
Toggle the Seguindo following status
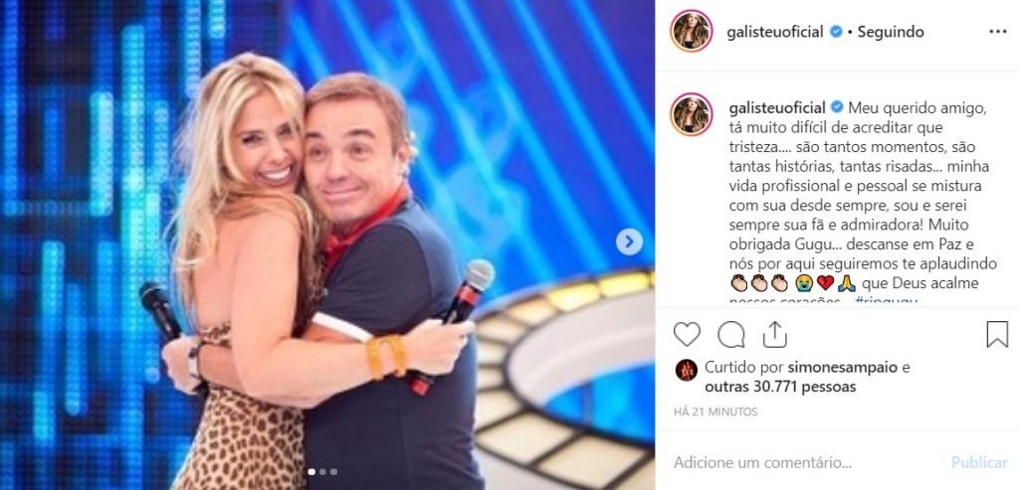(x=891, y=32)
